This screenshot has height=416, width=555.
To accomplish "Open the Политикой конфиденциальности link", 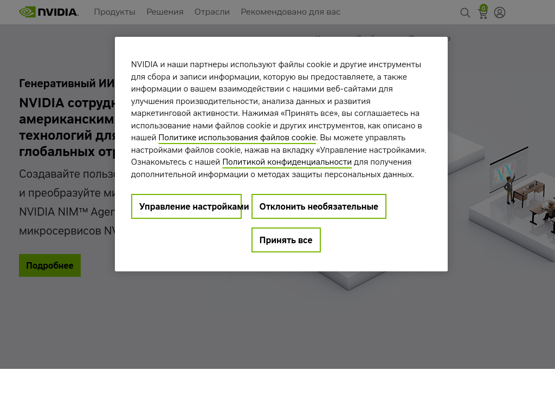I will click(x=287, y=162).
